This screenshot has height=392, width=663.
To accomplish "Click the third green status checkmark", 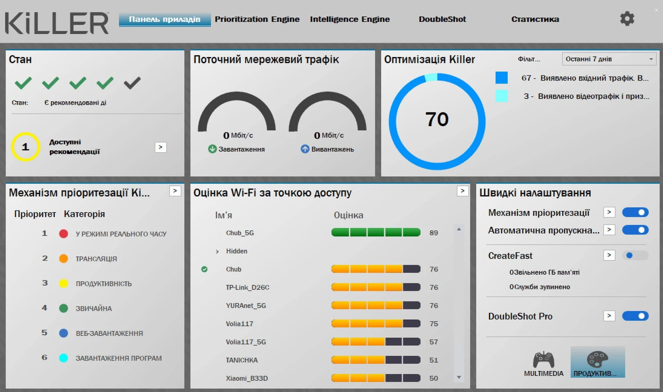I will [x=78, y=83].
